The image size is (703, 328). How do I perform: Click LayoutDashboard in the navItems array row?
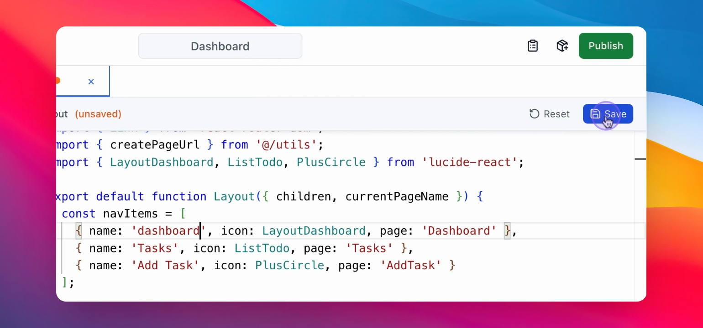pyautogui.click(x=314, y=231)
